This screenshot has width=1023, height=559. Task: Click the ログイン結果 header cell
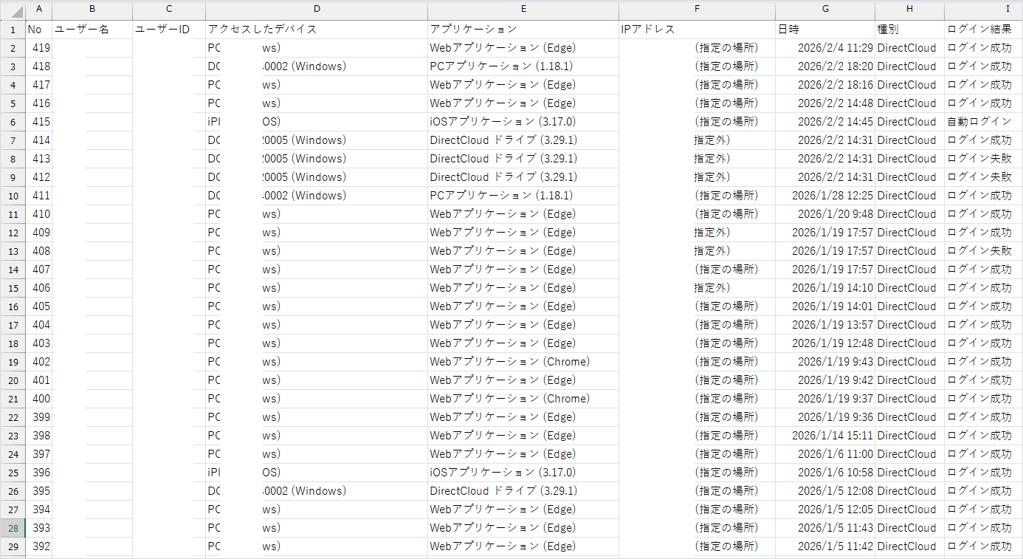point(979,30)
